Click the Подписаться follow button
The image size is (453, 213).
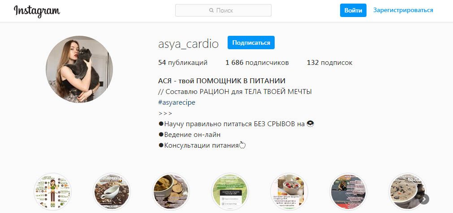[x=251, y=43]
